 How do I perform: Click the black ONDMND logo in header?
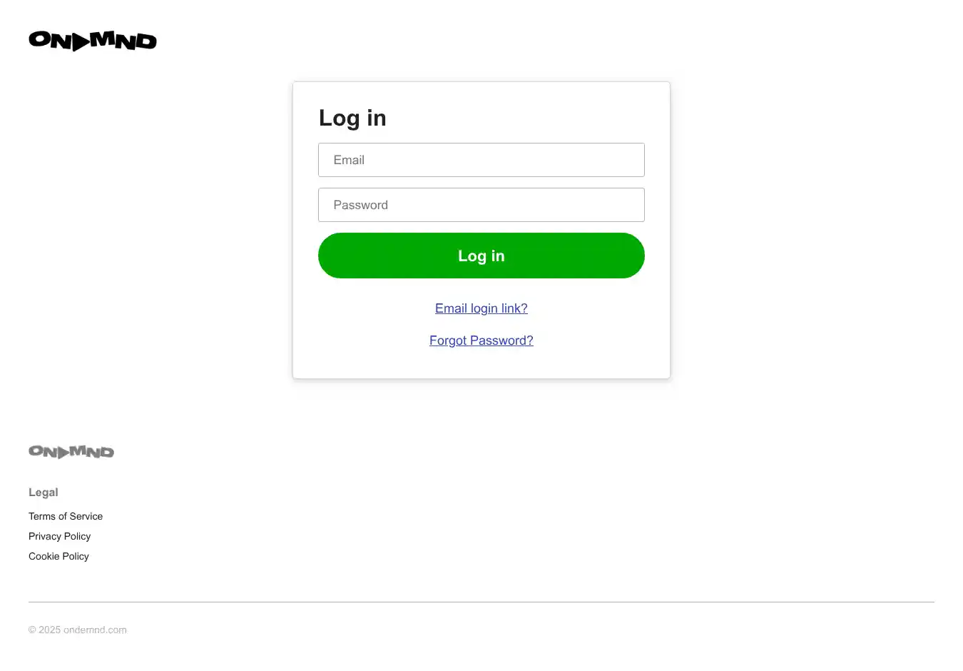click(93, 41)
